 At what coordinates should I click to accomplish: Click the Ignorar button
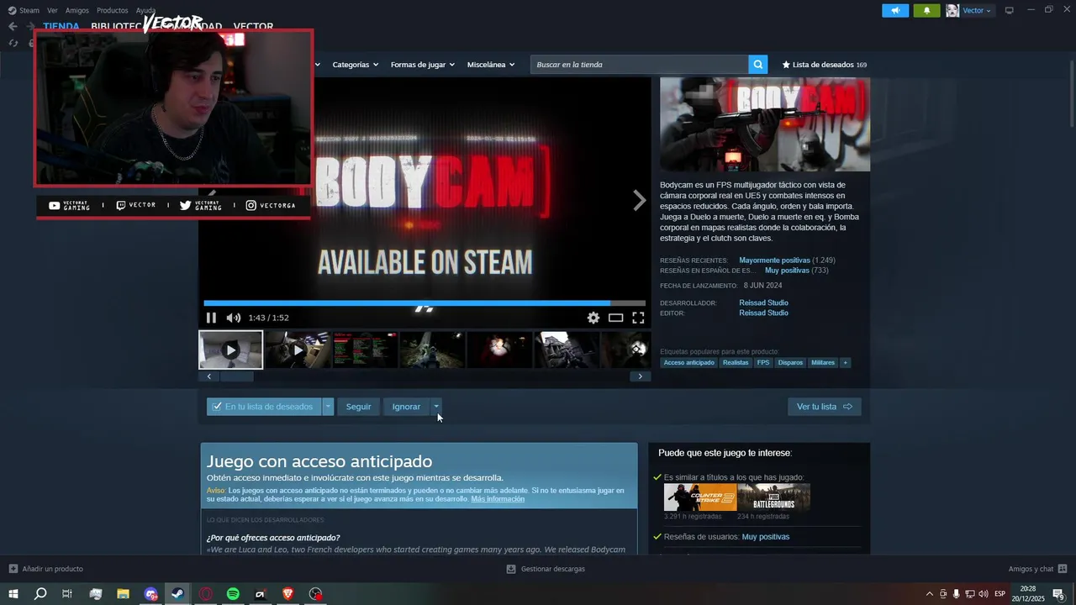[406, 407]
